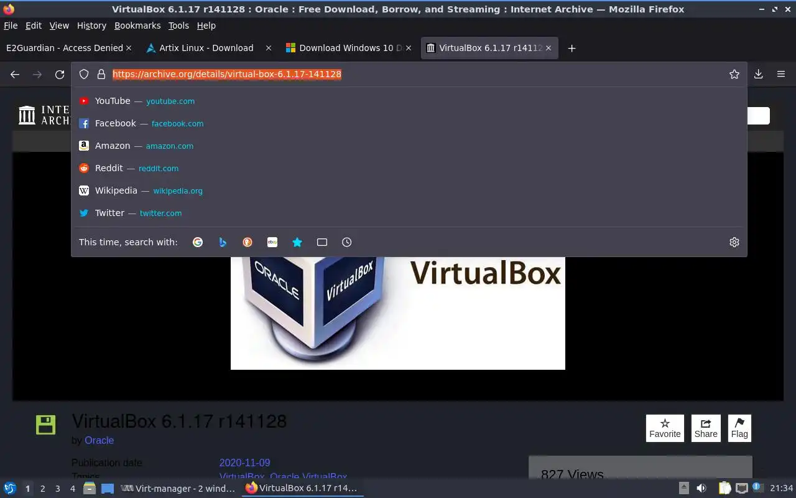This screenshot has width=796, height=498.
Task: Close the E2Guardian - Access Denied tab
Action: (129, 48)
